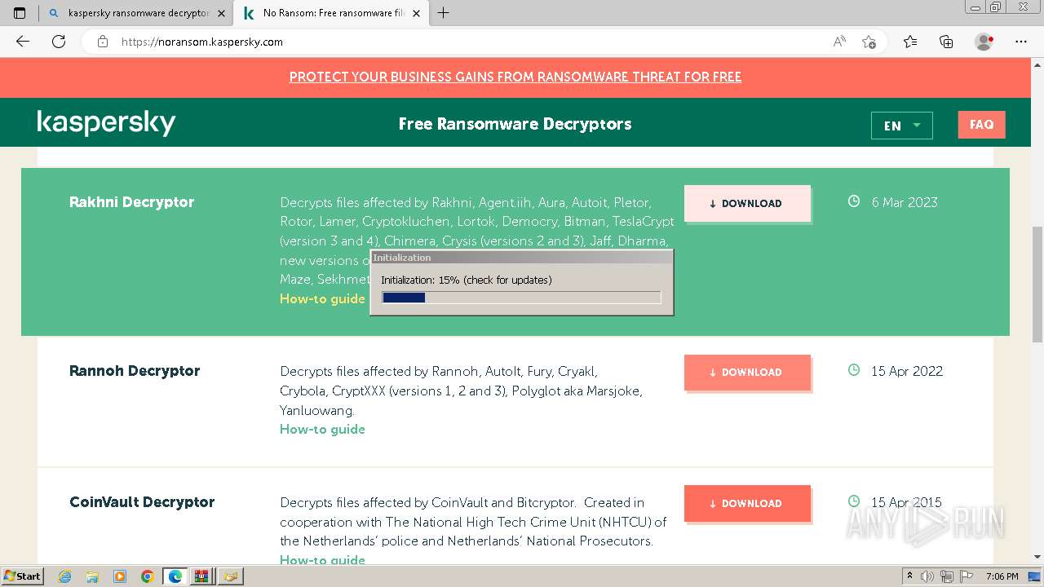Click the 15 Apr 2022 date
The width and height of the screenshot is (1044, 587).
(x=907, y=371)
